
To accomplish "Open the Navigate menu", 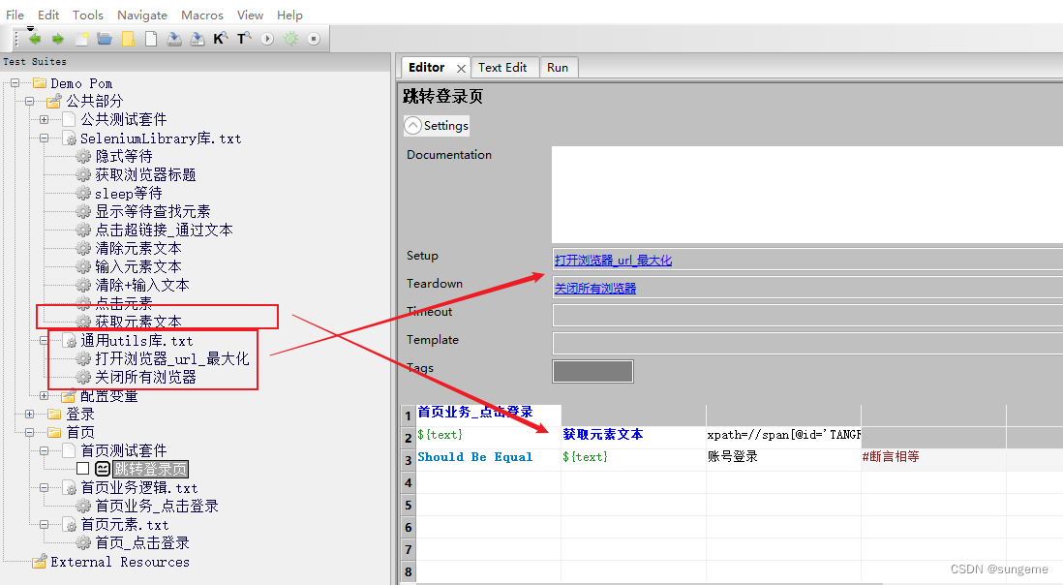I will 142,15.
